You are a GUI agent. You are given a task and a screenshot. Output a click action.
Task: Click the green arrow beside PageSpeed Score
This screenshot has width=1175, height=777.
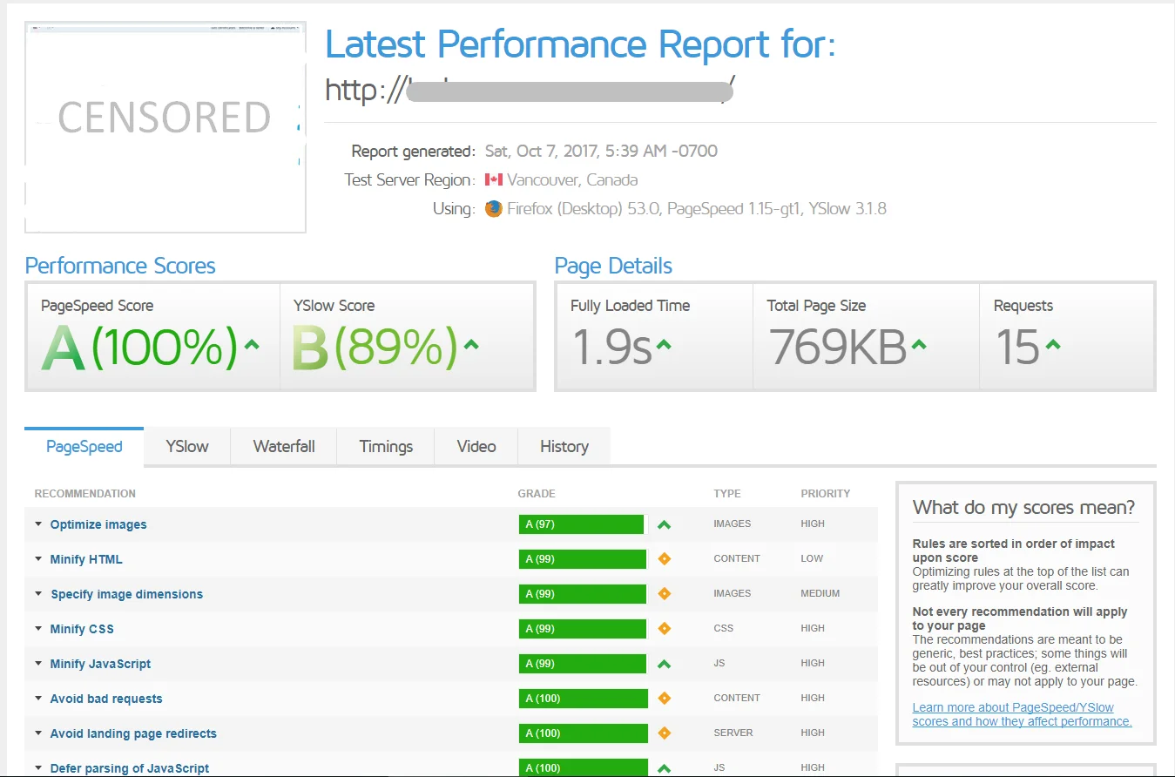[x=252, y=345]
